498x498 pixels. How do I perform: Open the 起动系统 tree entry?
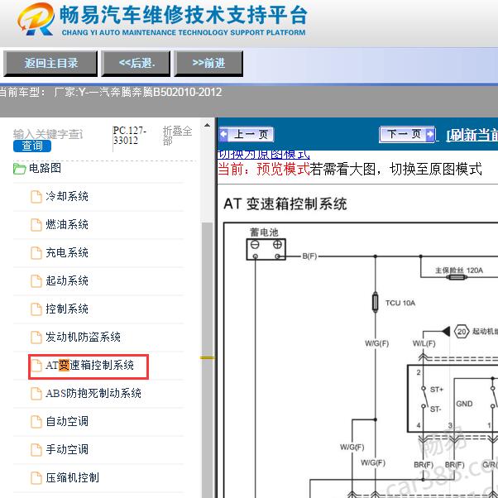pos(67,280)
